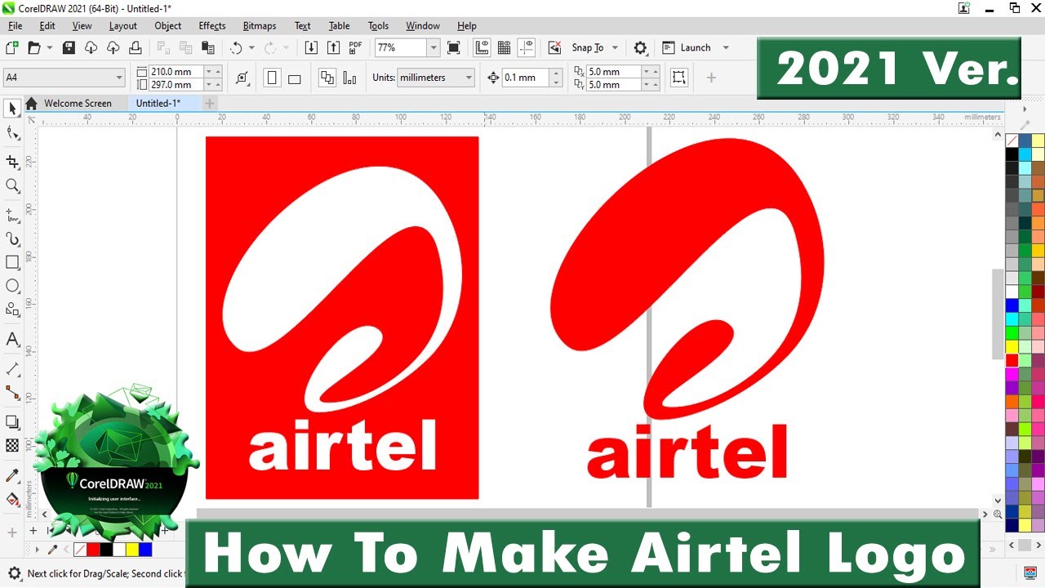The width and height of the screenshot is (1045, 588).
Task: Open the Effects menu
Action: [212, 25]
